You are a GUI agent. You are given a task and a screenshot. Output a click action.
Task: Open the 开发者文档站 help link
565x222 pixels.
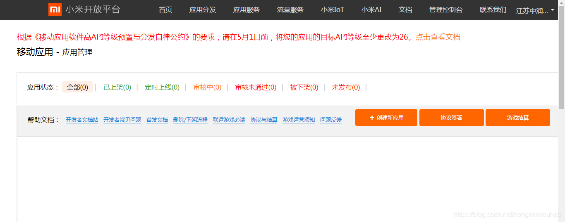pyautogui.click(x=82, y=120)
